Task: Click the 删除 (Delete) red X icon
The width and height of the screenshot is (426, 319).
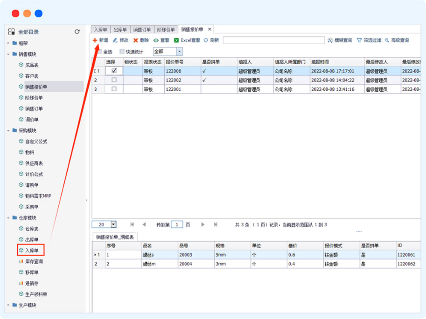Action: [136, 41]
